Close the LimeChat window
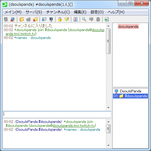The image size is (151, 151). (142, 3)
